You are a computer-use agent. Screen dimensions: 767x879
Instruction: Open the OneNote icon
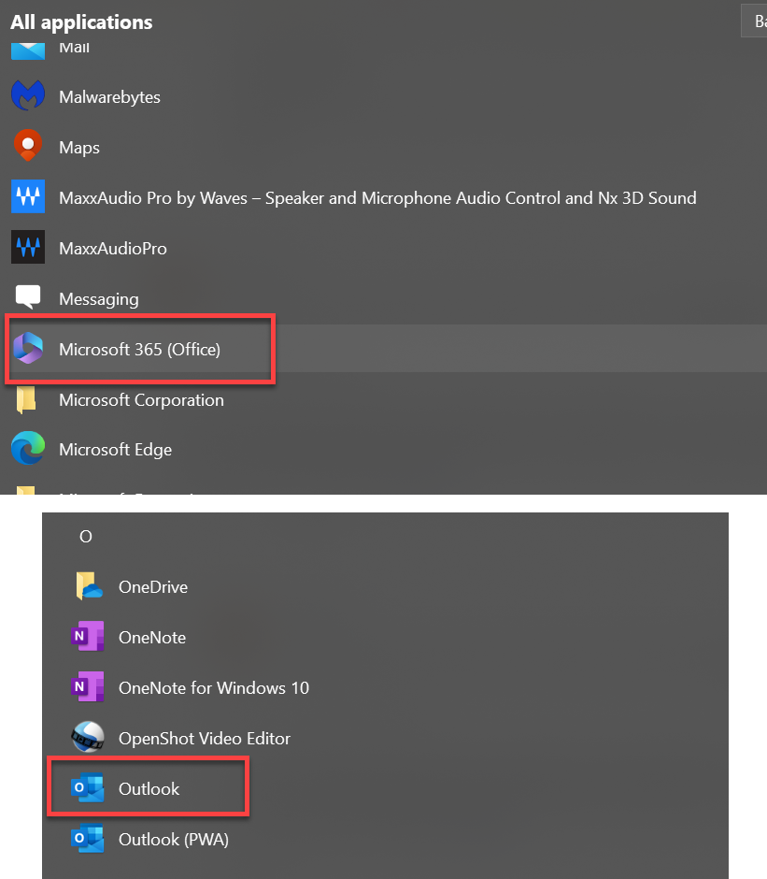88,636
